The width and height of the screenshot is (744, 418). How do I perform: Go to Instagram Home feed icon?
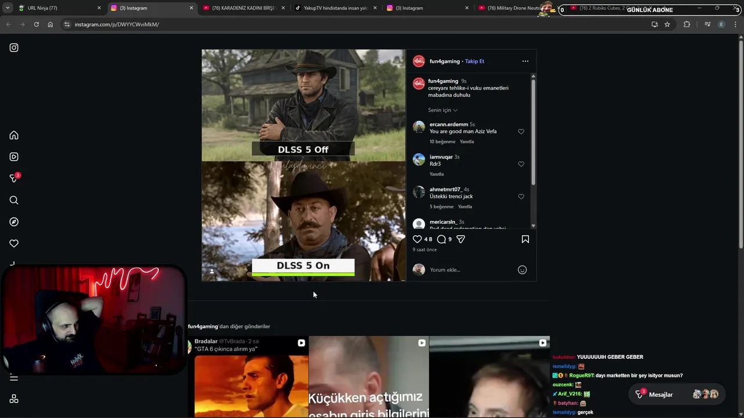pos(14,135)
